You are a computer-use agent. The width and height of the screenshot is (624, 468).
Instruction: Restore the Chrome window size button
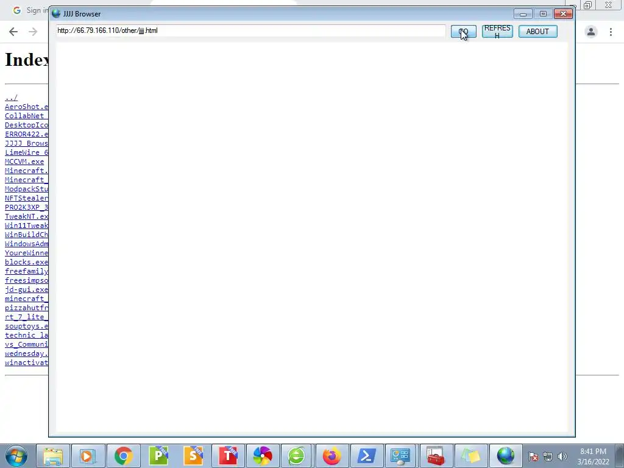[x=588, y=5]
